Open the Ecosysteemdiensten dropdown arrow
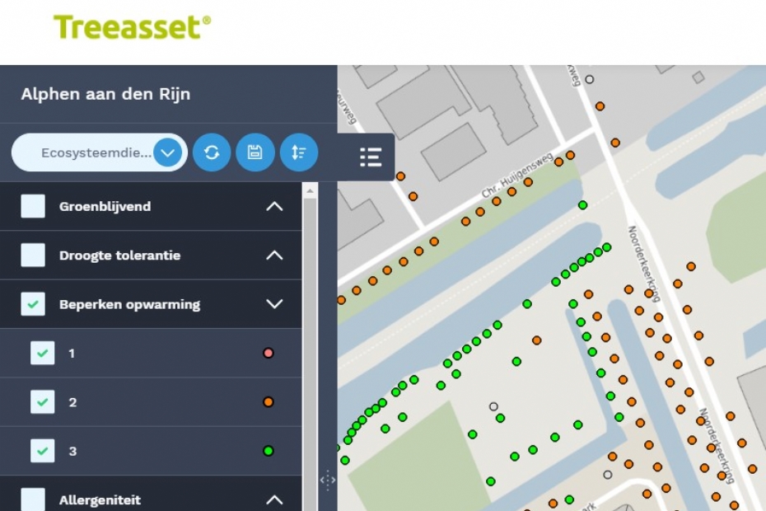766x511 pixels. (x=167, y=152)
